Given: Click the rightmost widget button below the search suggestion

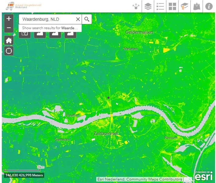Looking at the screenshot, I should [70, 34].
